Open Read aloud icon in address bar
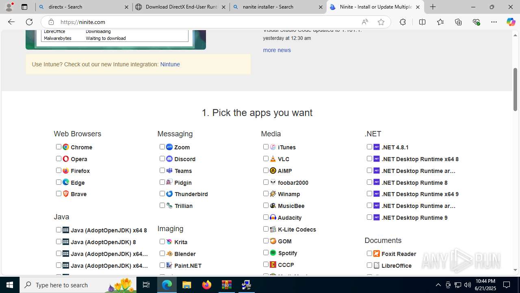The image size is (520, 293). 365,22
